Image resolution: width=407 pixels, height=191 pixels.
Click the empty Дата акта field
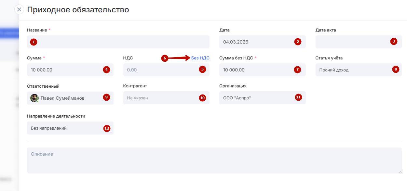351,42
